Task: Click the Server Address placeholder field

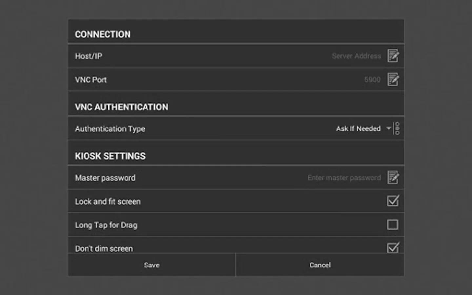Action: (356, 56)
